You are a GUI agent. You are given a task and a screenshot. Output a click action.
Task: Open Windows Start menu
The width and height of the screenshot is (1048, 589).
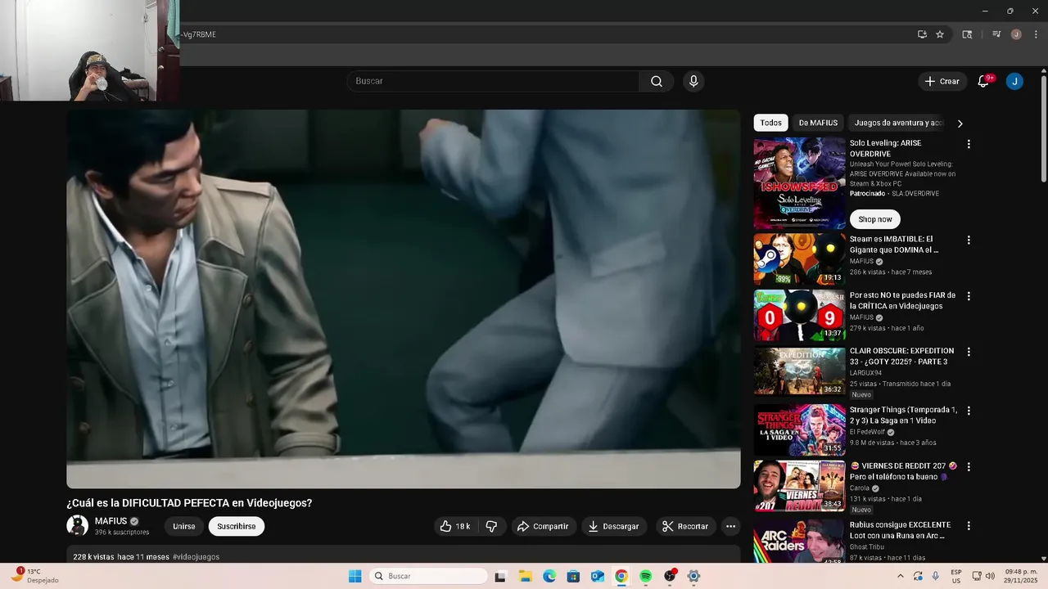(x=355, y=576)
